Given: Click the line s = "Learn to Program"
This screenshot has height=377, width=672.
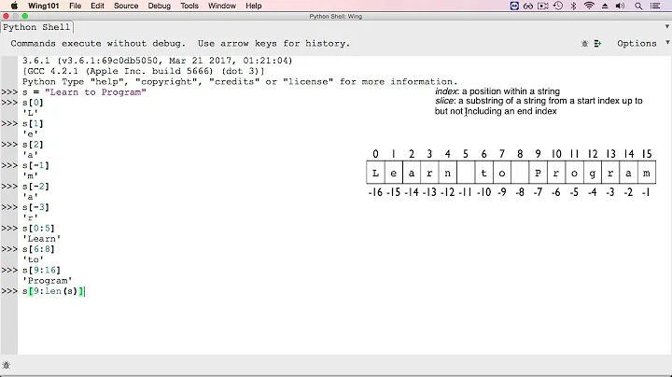Looking at the screenshot, I should pos(84,92).
